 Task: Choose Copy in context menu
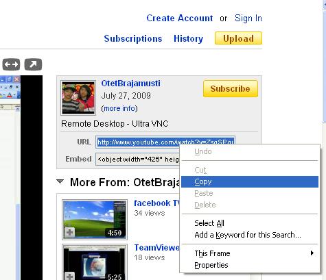(250, 181)
